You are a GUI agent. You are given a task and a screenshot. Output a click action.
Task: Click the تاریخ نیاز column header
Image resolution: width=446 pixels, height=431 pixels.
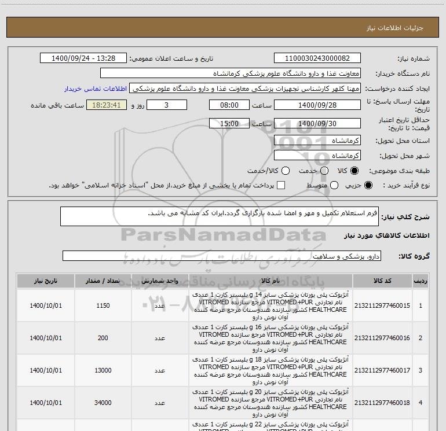(x=46, y=281)
